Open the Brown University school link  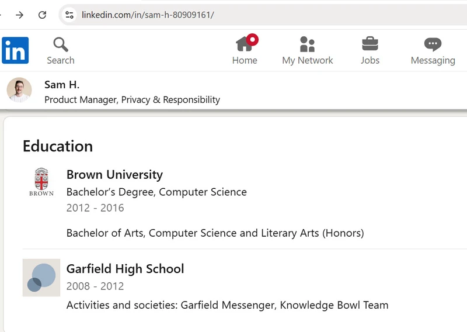(x=114, y=174)
